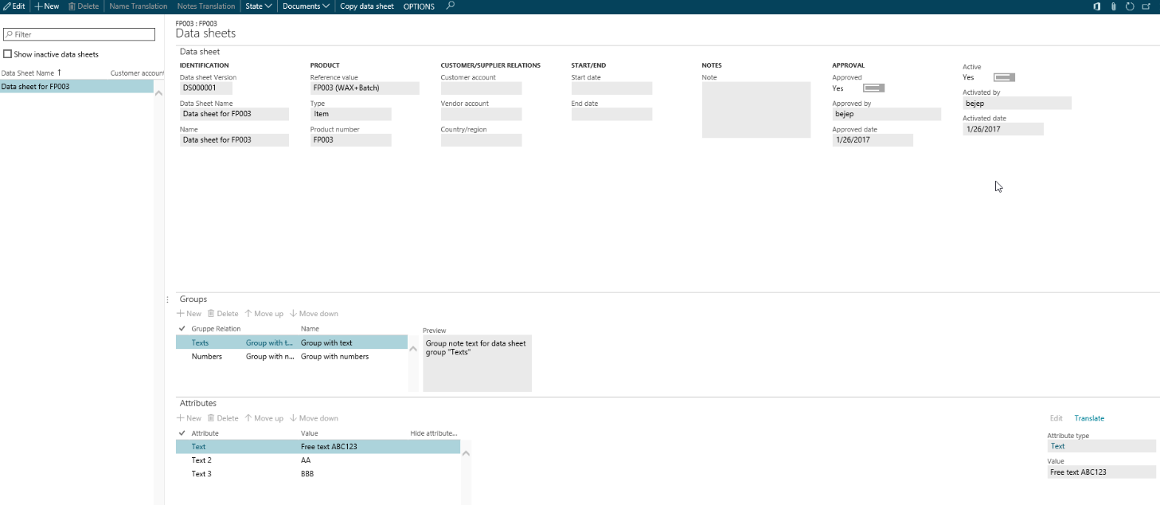Click the Translate link

point(1089,418)
